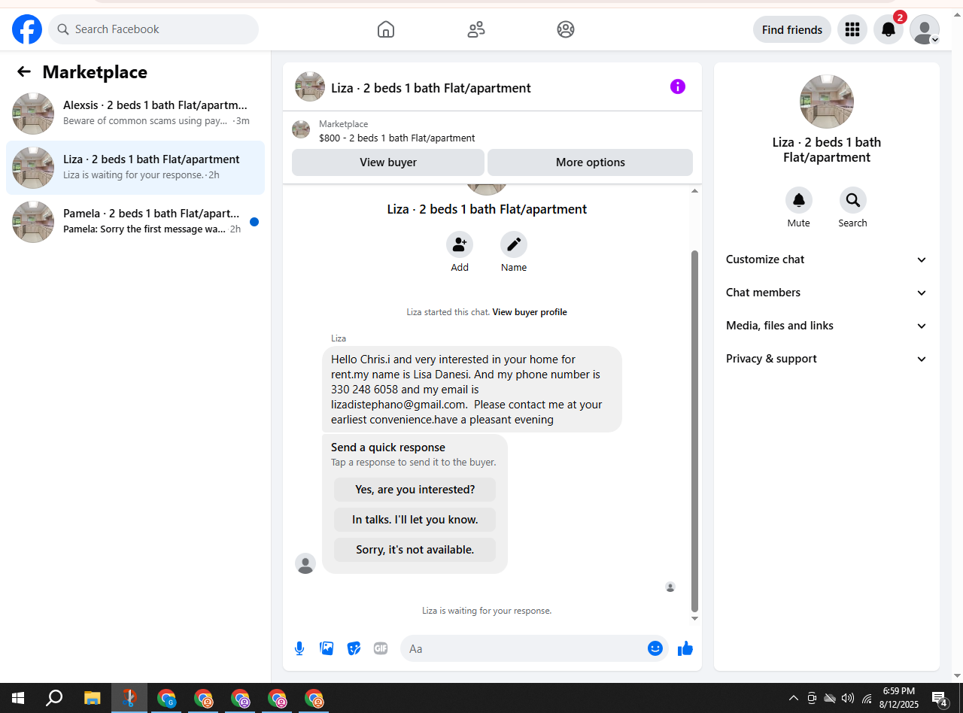Image resolution: width=963 pixels, height=713 pixels.
Task: Click the Find friends button
Action: click(792, 29)
